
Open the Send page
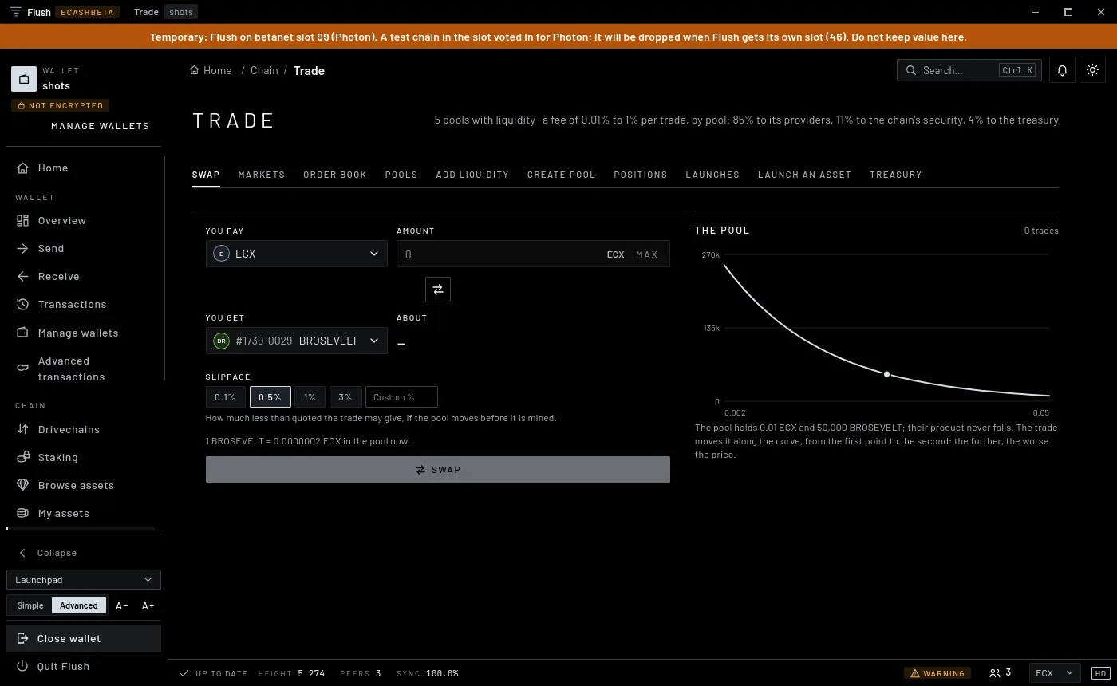83,248
